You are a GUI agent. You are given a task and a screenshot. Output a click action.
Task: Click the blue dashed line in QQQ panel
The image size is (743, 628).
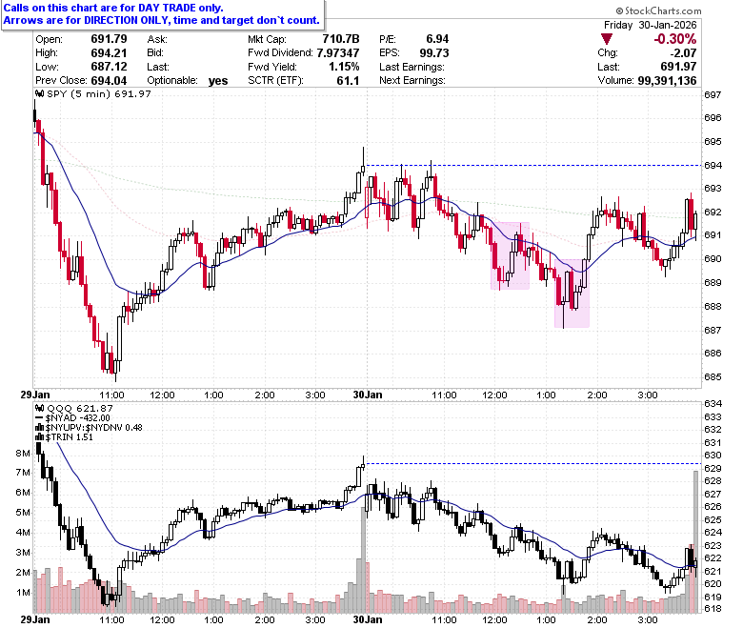533,463
